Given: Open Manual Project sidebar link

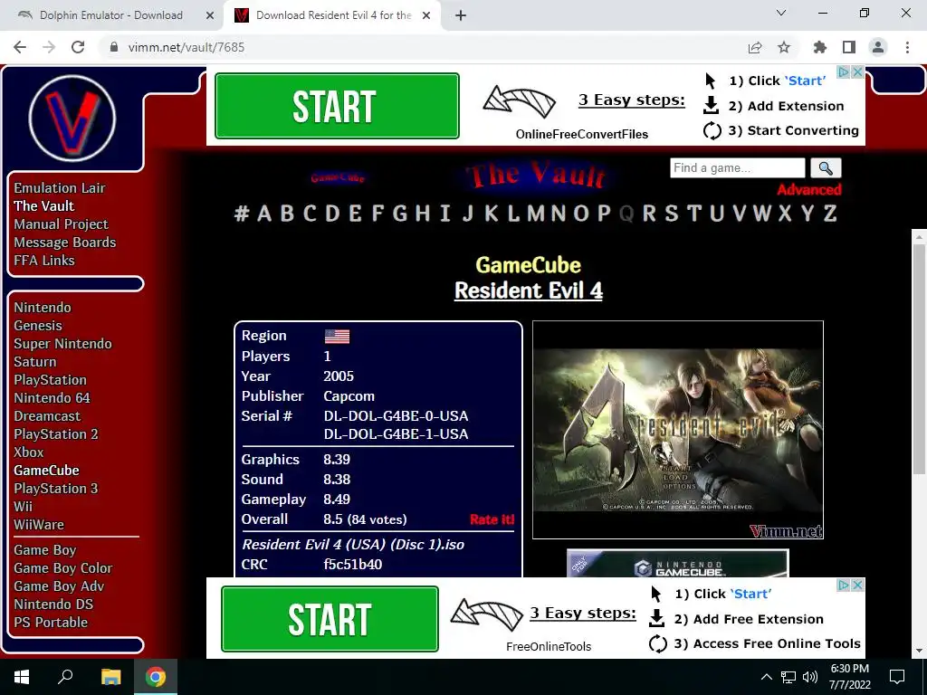Looking at the screenshot, I should pos(61,224).
